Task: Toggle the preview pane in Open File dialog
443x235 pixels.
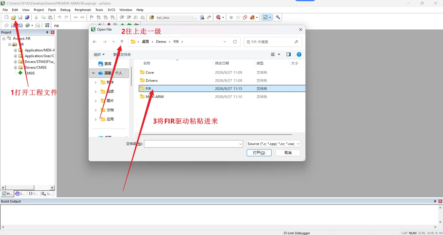Action: (289, 54)
